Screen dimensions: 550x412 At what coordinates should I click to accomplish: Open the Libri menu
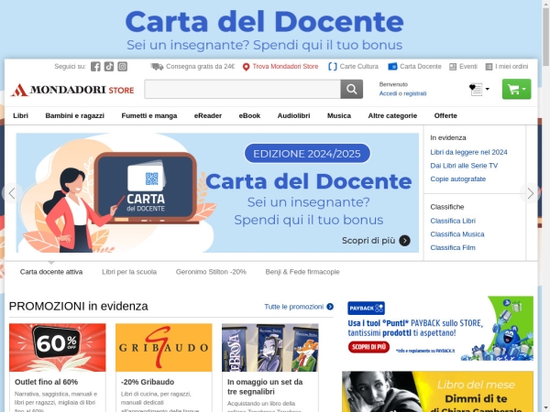click(x=21, y=115)
